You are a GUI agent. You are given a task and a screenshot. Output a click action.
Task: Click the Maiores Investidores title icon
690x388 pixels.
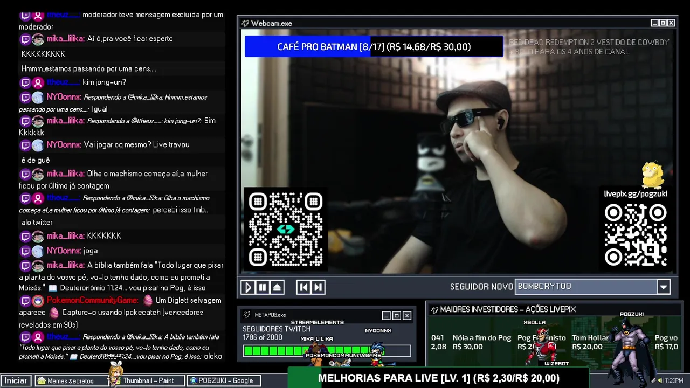point(434,309)
